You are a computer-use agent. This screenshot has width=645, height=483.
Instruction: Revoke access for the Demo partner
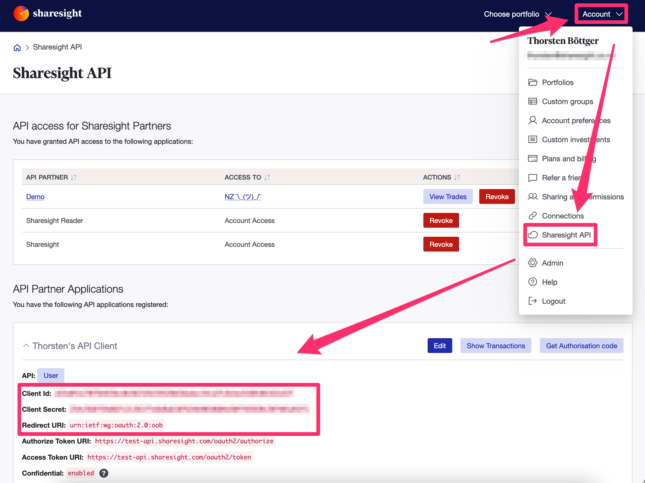pos(497,197)
